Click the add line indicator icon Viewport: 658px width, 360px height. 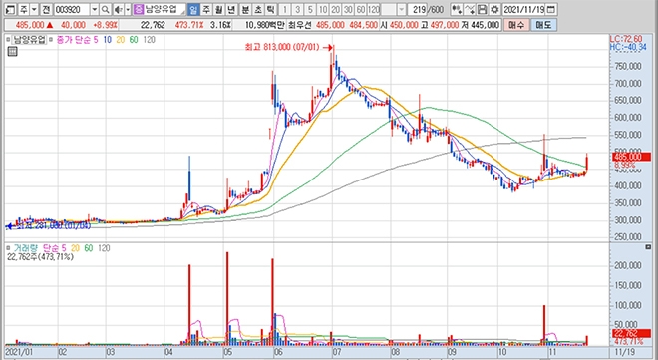click(470, 9)
